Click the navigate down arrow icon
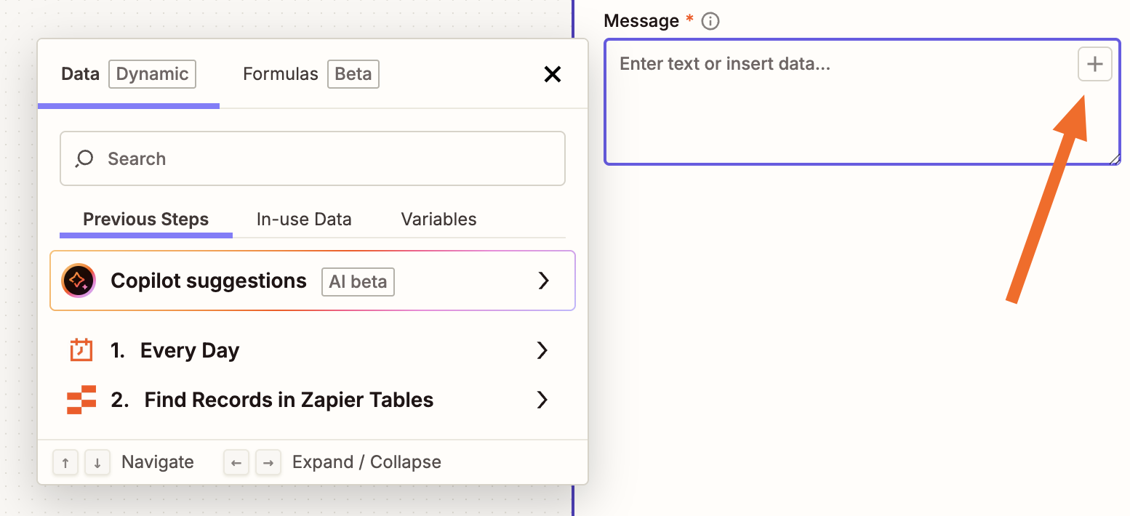 click(x=97, y=462)
